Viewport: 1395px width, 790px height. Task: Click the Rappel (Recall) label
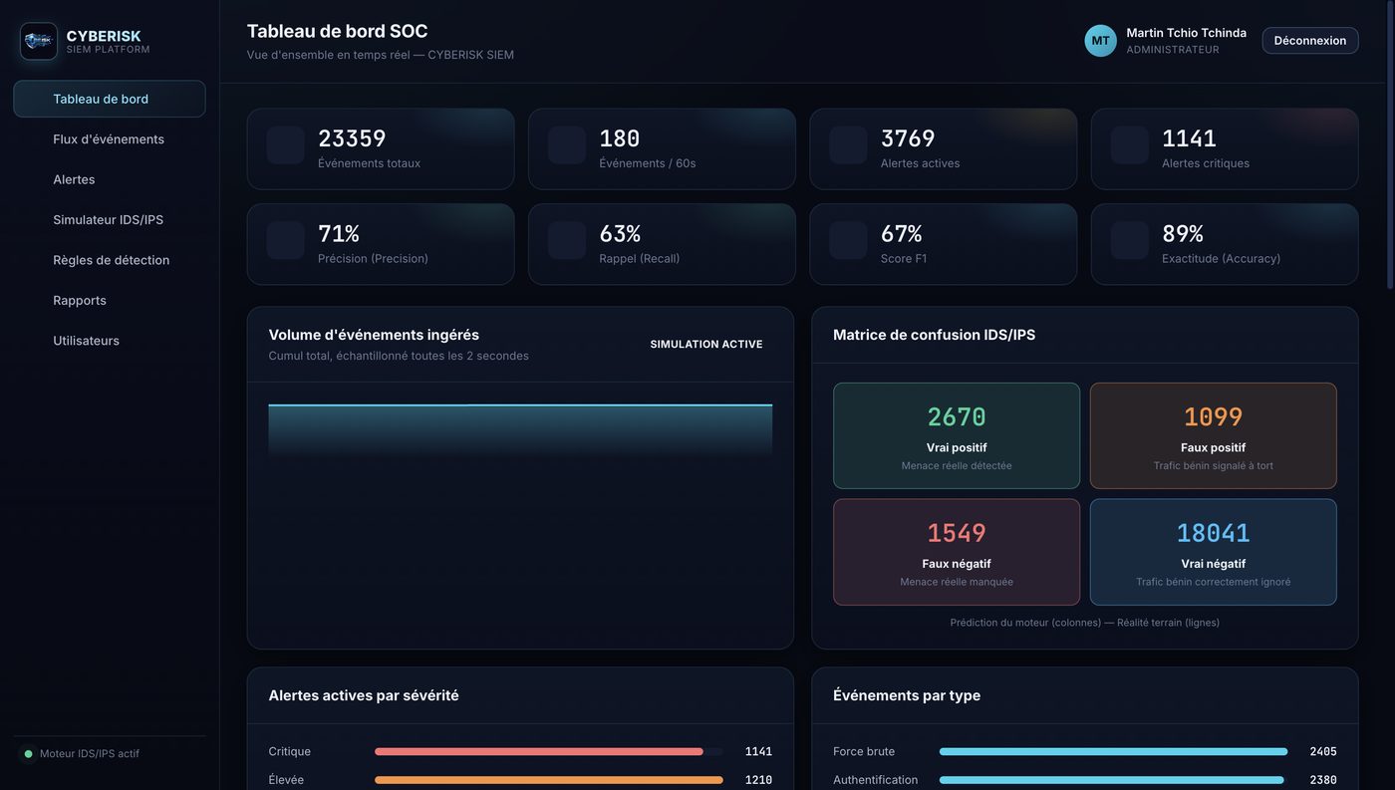640,259
